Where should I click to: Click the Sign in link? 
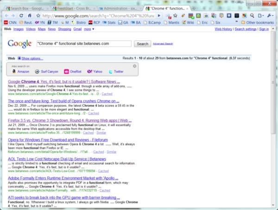[x=264, y=29]
